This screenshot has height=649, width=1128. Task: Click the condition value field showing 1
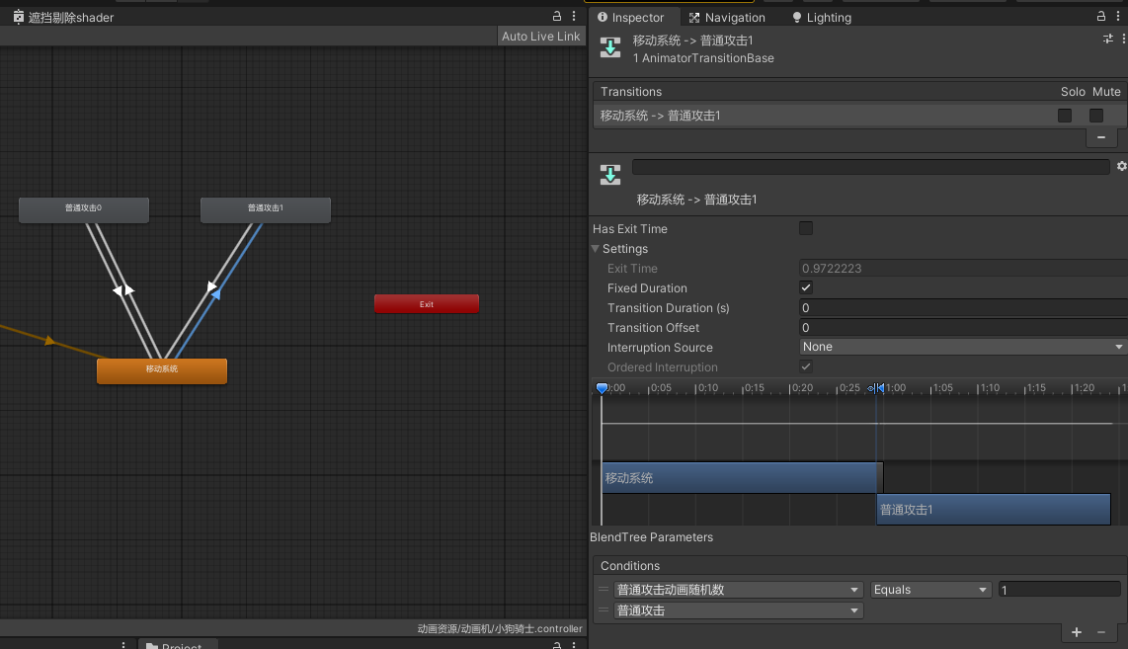point(1059,590)
